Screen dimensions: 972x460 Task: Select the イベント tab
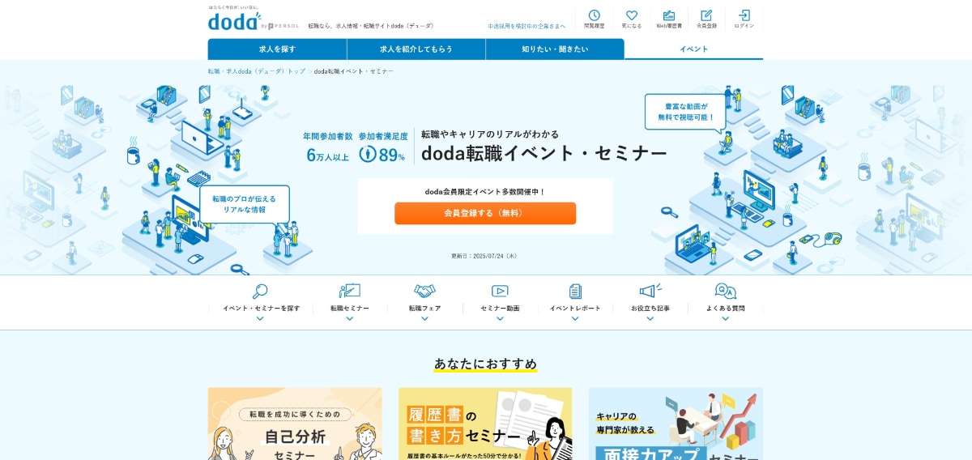point(694,49)
